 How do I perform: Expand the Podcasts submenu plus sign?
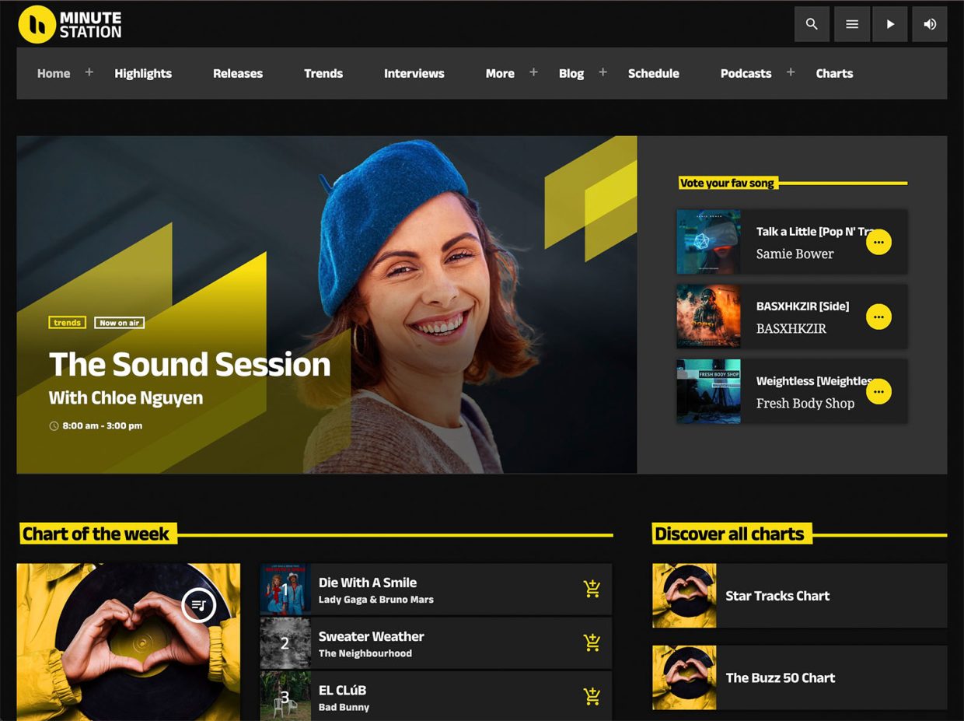pos(791,72)
